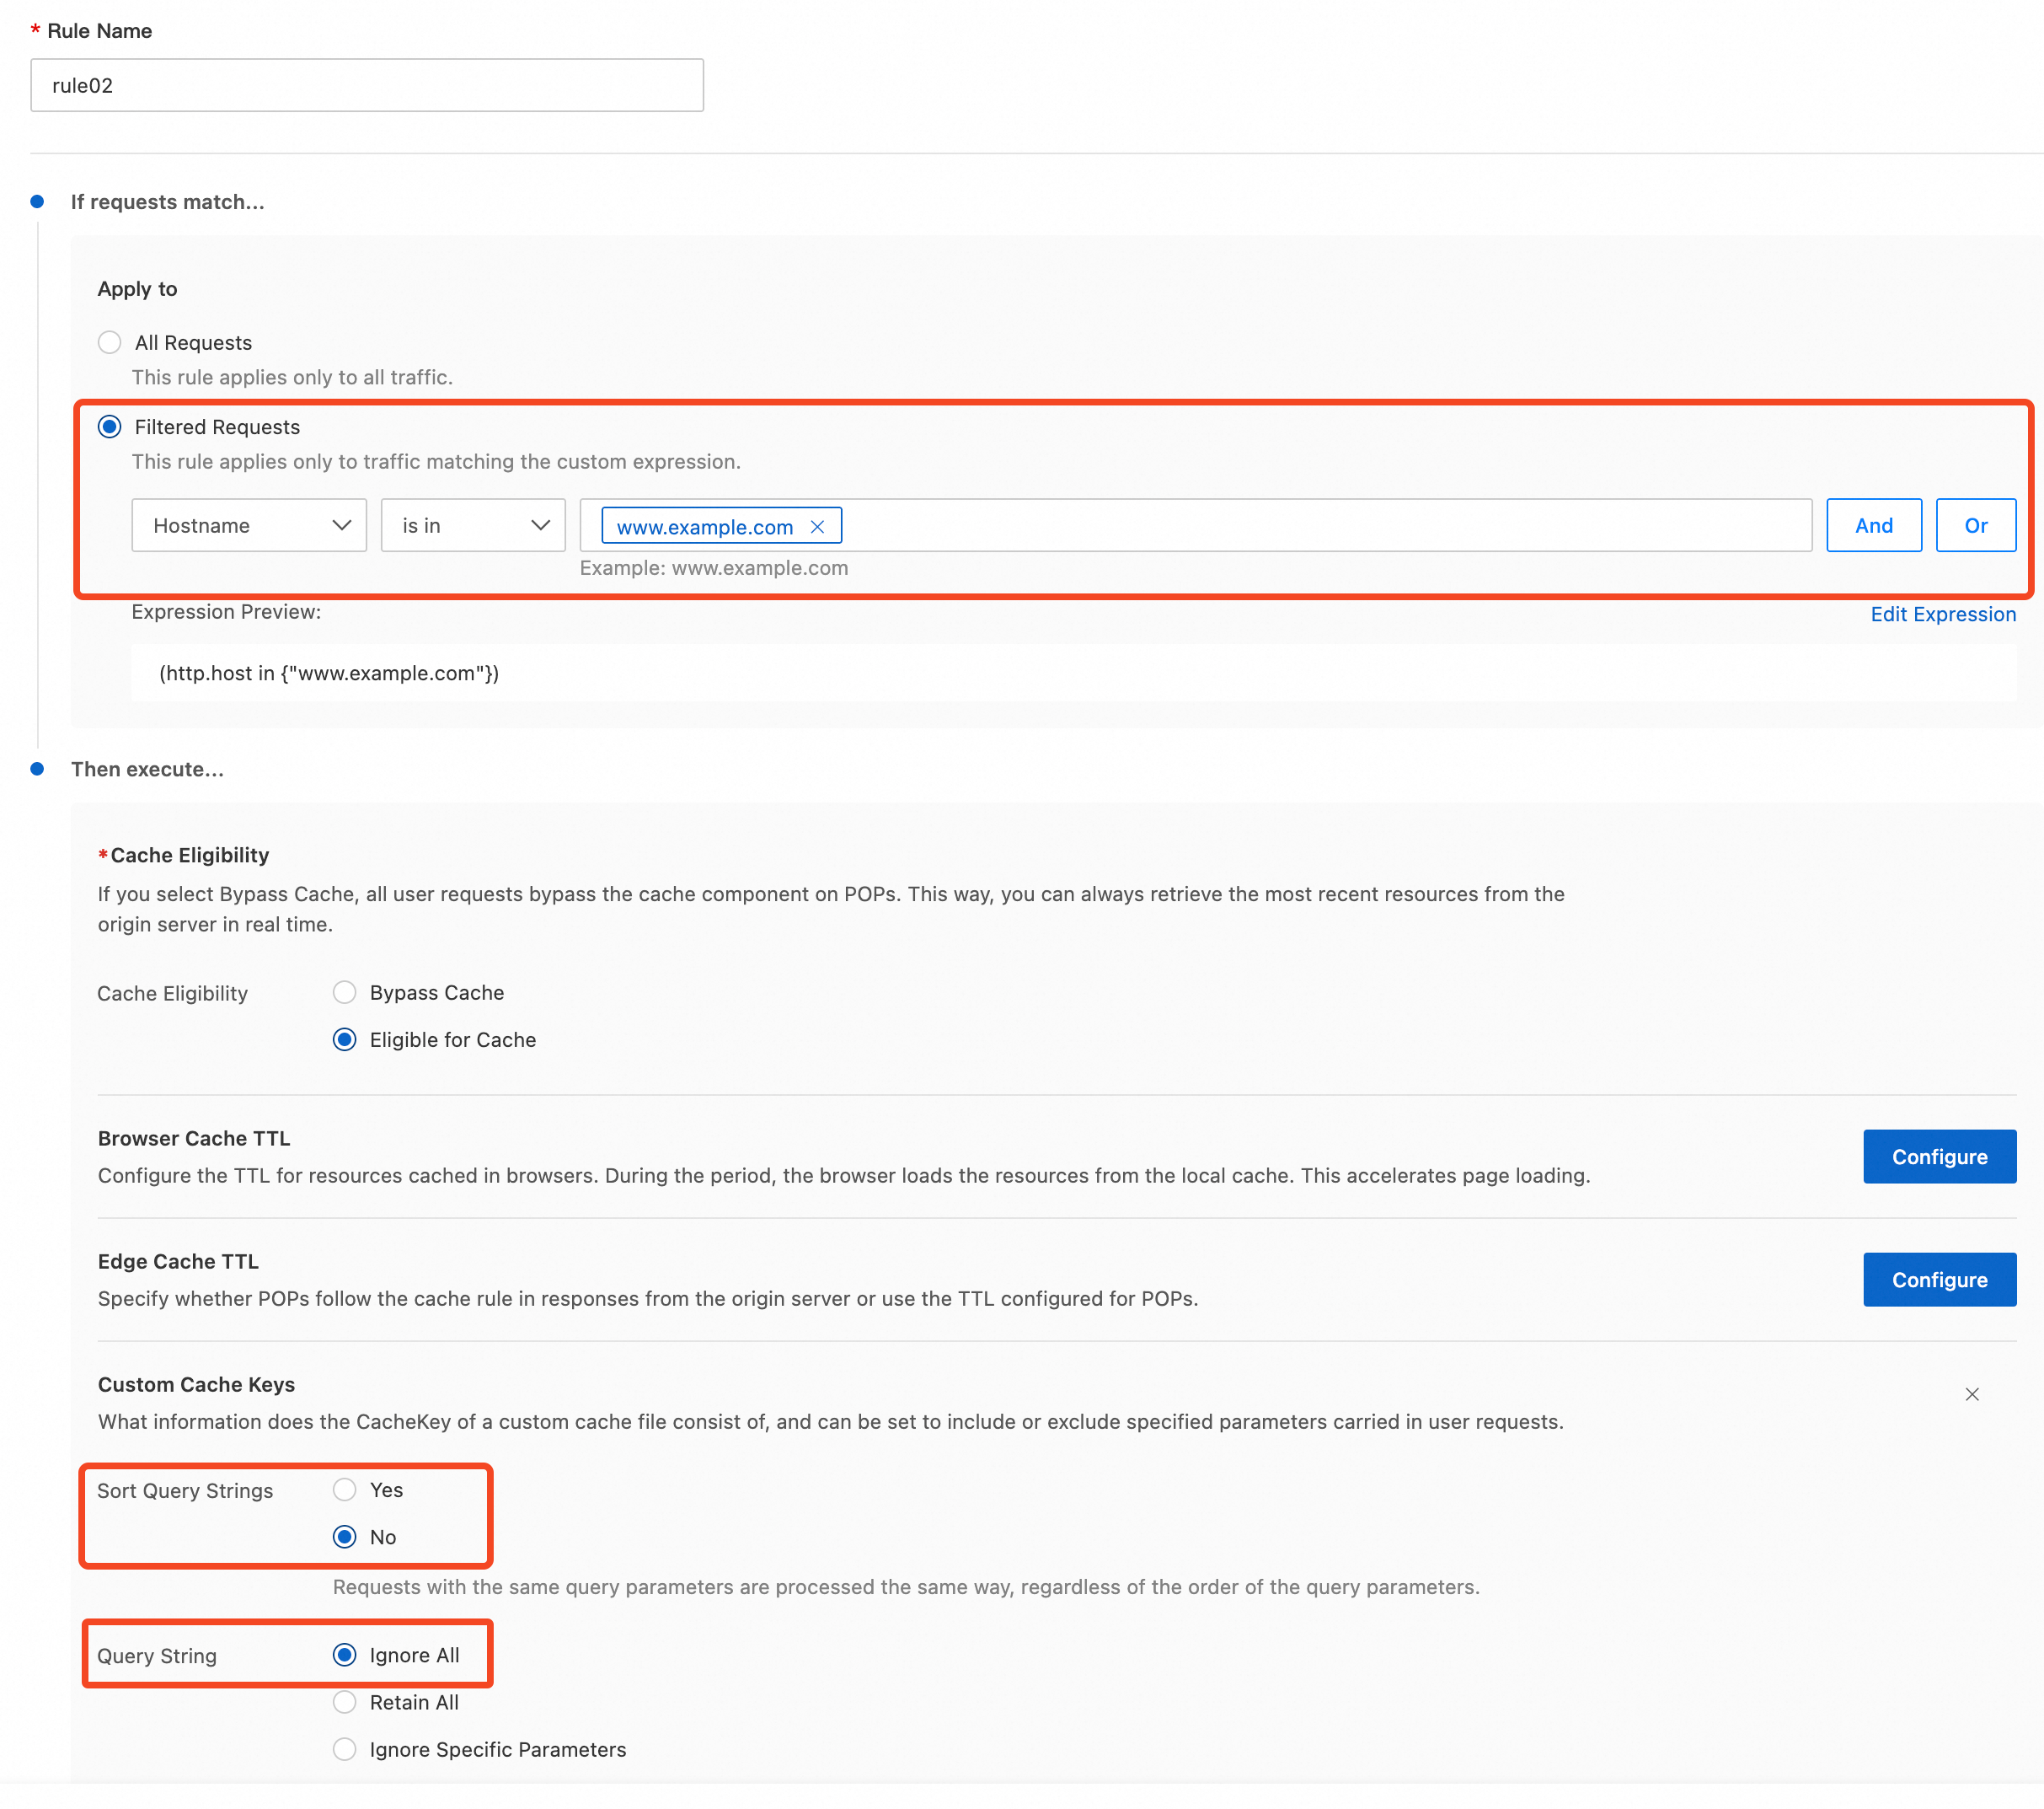Open the Hostname match field dropdown

(x=249, y=525)
